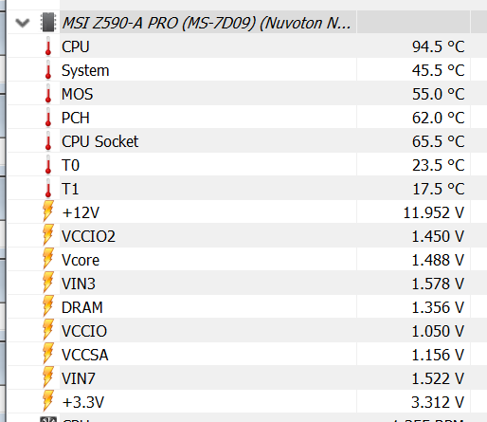Click the CPU temperature thermometer icon

[48, 46]
